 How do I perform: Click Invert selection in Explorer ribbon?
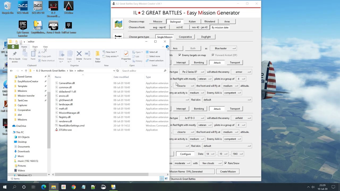pyautogui.click(x=154, y=60)
